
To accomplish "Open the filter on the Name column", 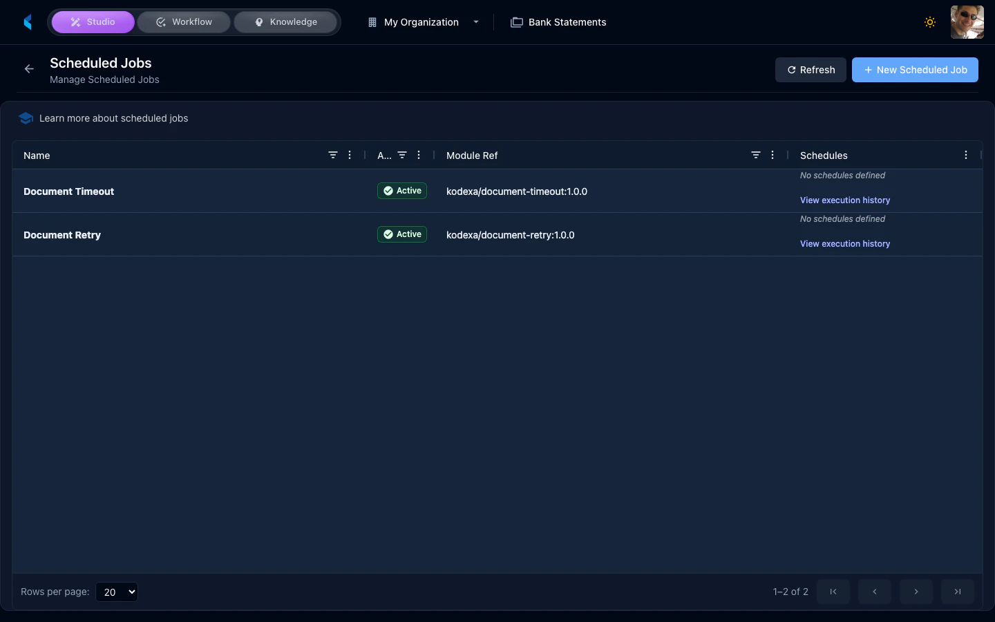I will [334, 155].
